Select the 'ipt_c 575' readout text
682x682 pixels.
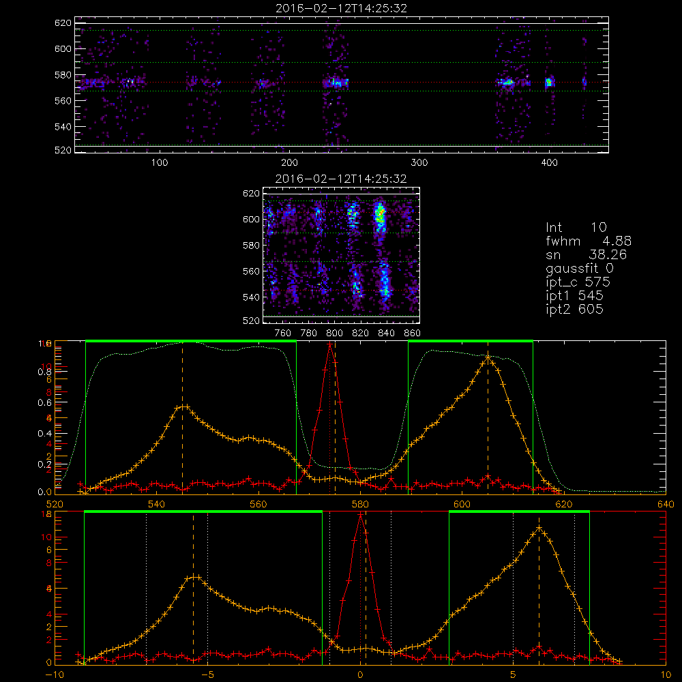click(578, 282)
